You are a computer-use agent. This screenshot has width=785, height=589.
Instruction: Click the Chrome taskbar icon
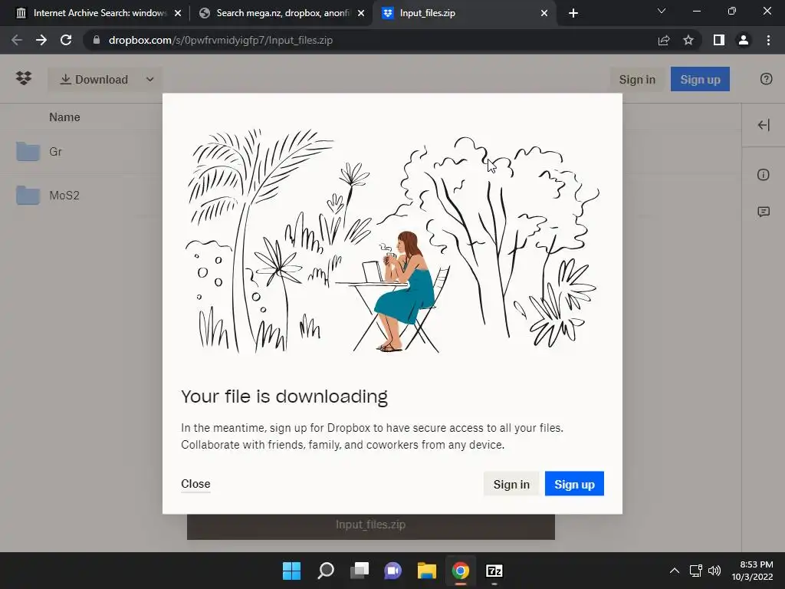point(460,571)
